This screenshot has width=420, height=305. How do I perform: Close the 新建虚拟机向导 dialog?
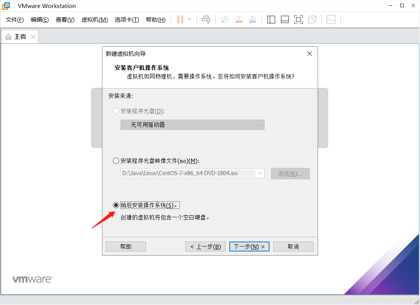pyautogui.click(x=310, y=54)
